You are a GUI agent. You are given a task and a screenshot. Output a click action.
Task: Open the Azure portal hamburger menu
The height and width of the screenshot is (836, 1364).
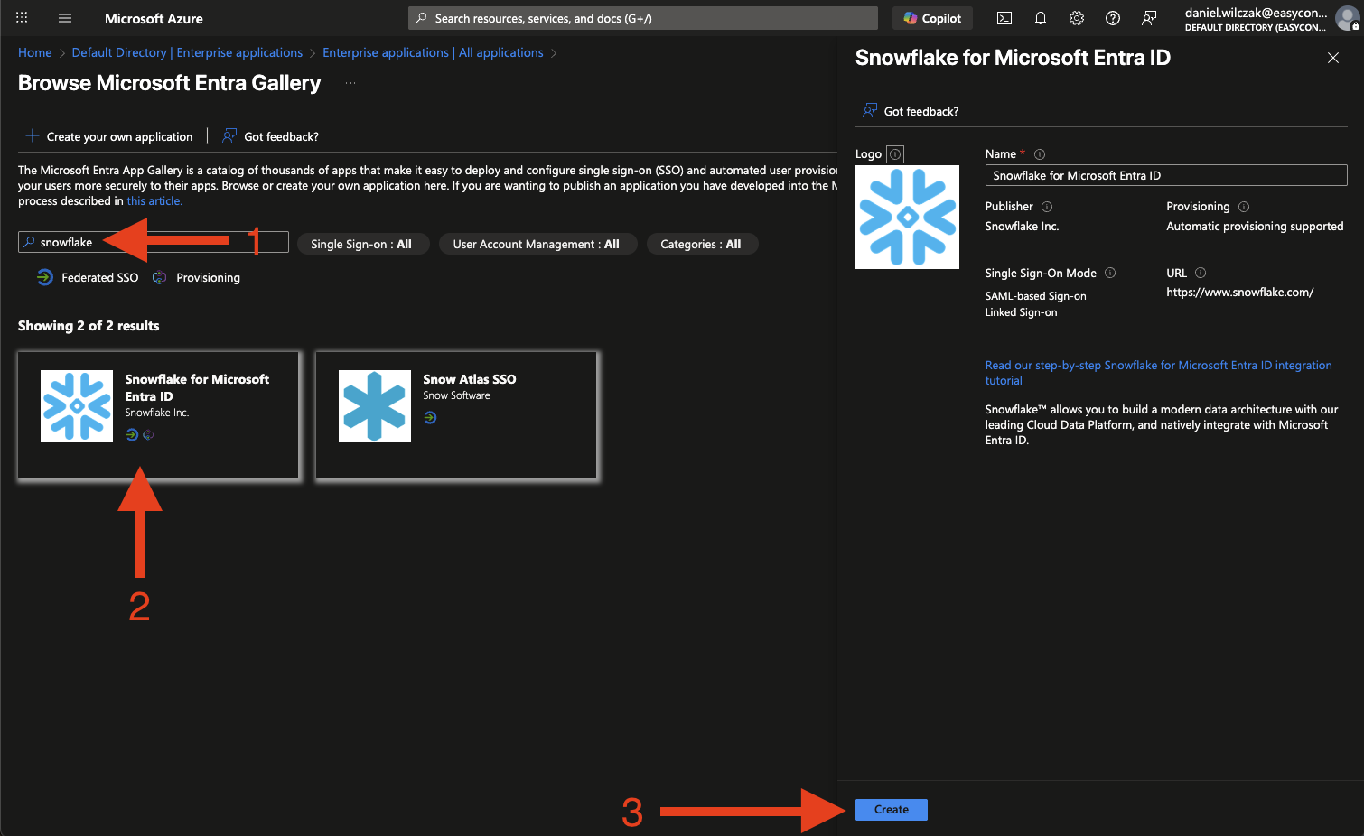click(65, 18)
